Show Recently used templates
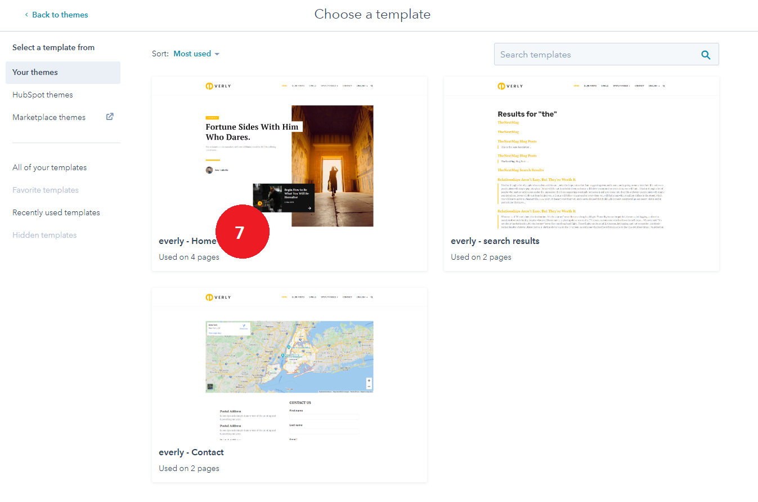The height and width of the screenshot is (502, 758). click(x=56, y=213)
